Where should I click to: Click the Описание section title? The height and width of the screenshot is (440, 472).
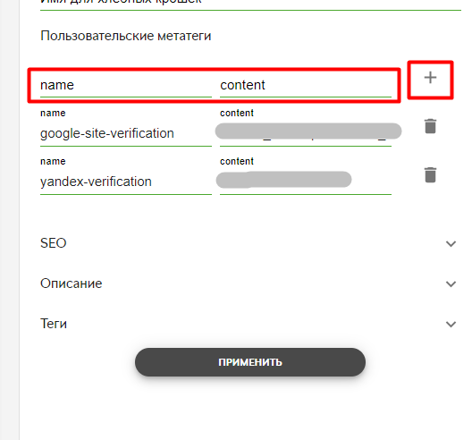(x=72, y=283)
